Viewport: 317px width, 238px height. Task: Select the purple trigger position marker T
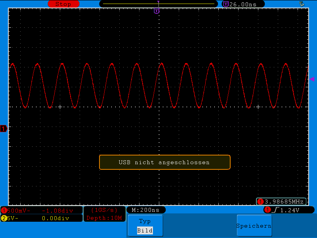157,11
